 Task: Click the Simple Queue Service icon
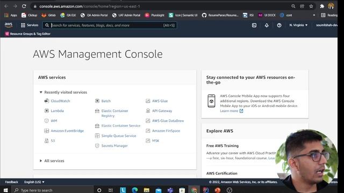(97, 136)
